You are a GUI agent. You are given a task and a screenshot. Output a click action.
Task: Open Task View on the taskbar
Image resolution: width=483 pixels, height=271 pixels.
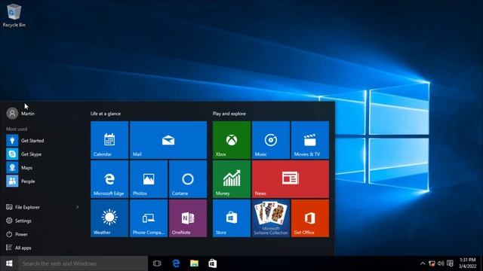[157, 263]
